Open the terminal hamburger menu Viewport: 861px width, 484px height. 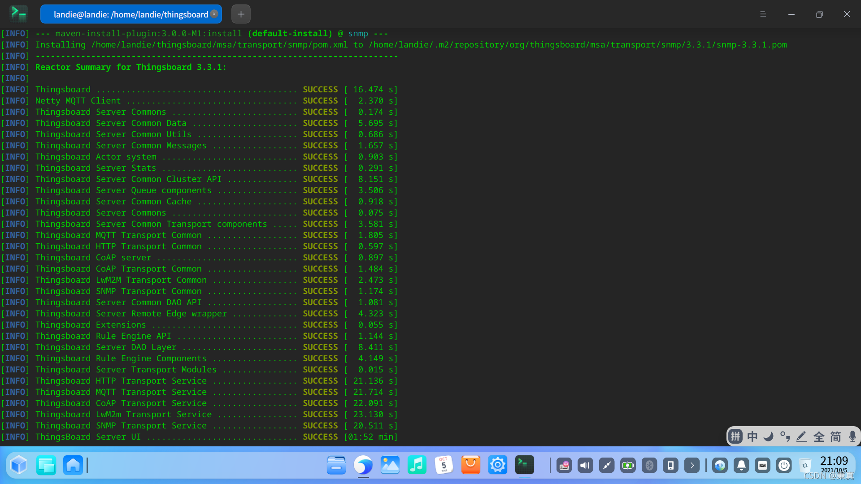tap(763, 14)
